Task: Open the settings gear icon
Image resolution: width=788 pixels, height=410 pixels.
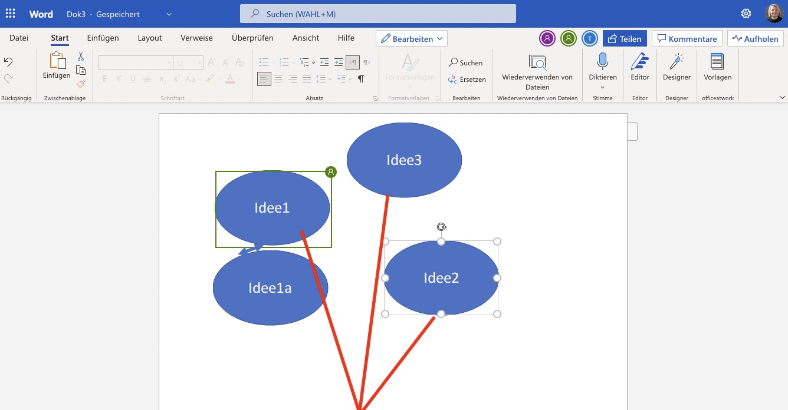Action: pos(746,14)
